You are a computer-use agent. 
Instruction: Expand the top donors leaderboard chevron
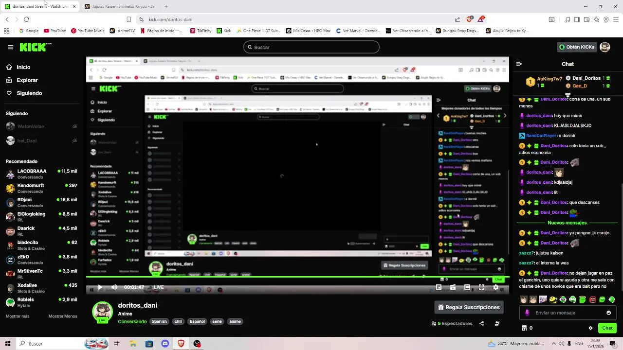pos(568,95)
